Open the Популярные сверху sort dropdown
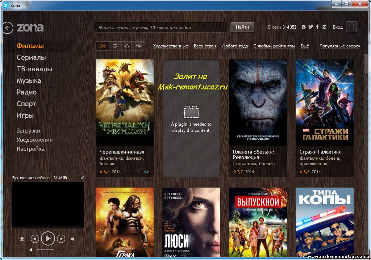The width and height of the screenshot is (371, 260). tap(340, 46)
